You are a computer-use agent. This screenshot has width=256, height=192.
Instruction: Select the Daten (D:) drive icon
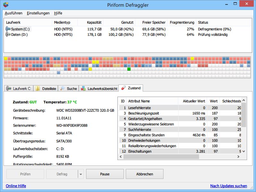tap(8, 35)
